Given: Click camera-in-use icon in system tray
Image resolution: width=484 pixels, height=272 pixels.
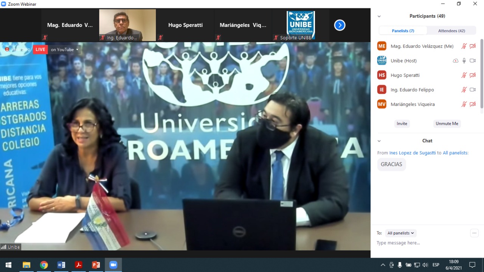Looking at the screenshot, I should click(x=391, y=265).
